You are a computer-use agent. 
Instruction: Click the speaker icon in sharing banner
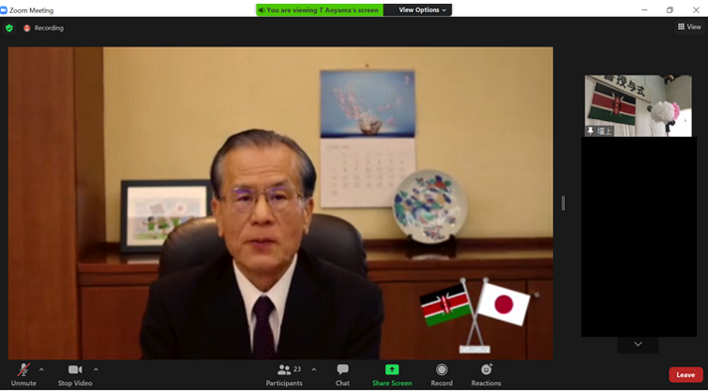261,10
